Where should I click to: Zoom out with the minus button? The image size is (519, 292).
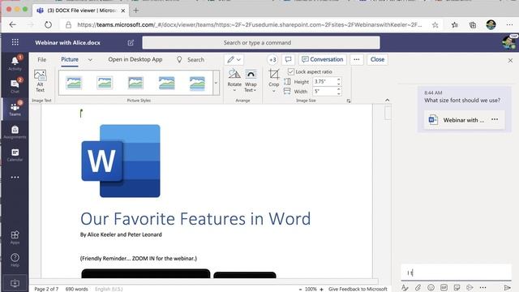300,289
